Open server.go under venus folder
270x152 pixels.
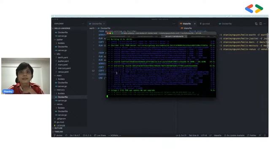pyautogui.click(x=62, y=115)
